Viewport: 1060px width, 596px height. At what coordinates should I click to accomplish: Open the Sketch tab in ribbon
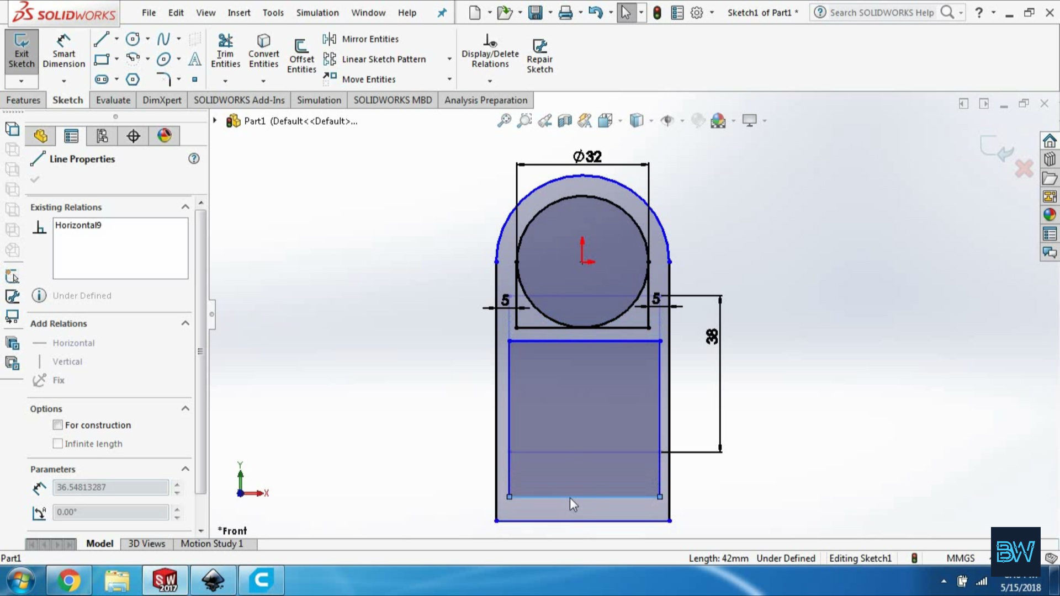point(67,100)
